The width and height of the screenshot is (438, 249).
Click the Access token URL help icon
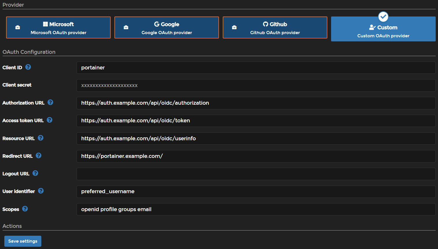[x=49, y=120]
